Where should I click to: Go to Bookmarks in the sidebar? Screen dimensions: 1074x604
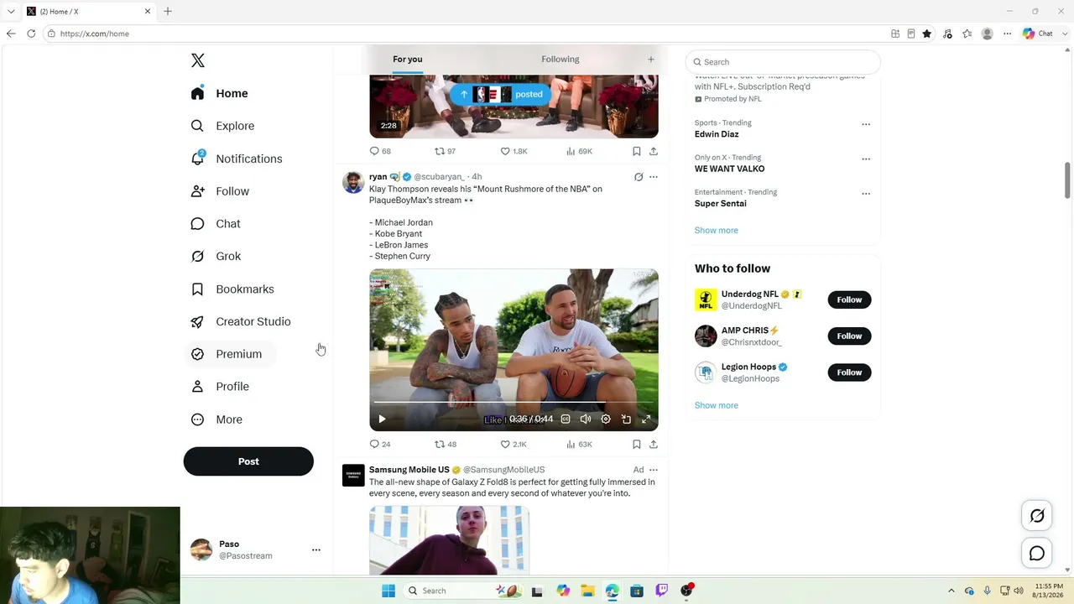tap(232, 289)
